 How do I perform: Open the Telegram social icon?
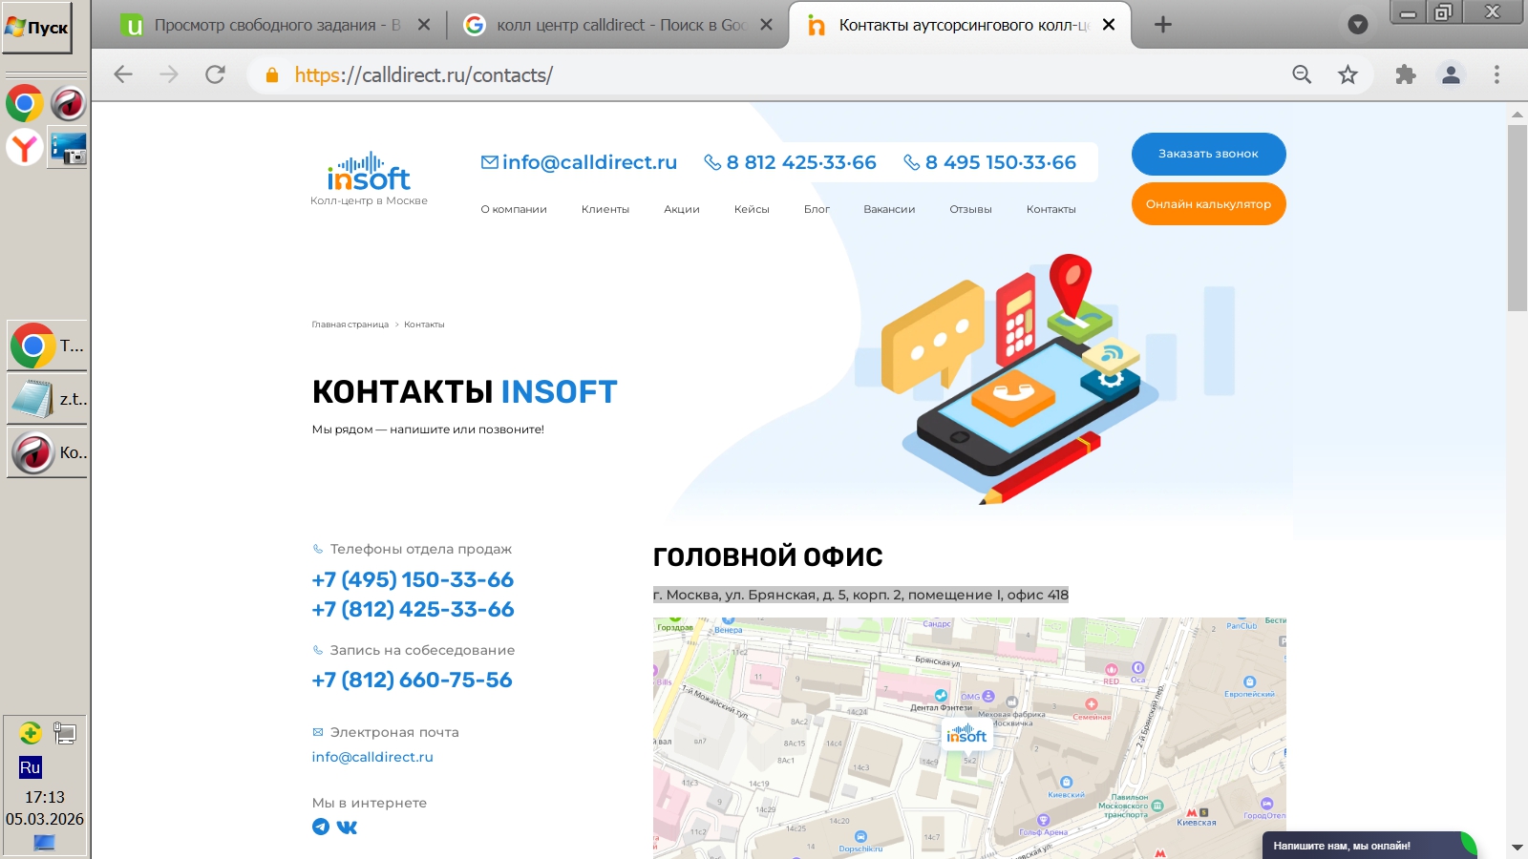coord(321,827)
